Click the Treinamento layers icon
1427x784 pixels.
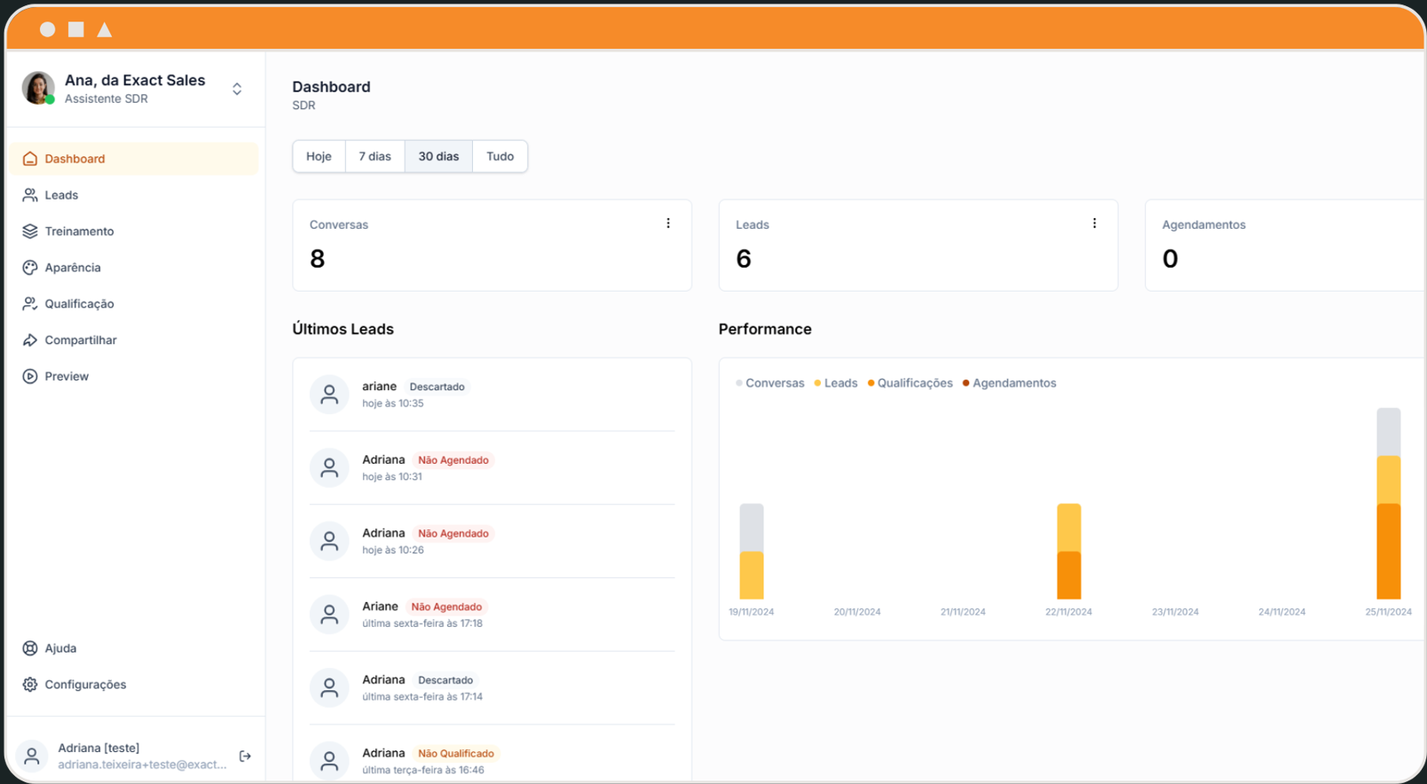tap(30, 231)
